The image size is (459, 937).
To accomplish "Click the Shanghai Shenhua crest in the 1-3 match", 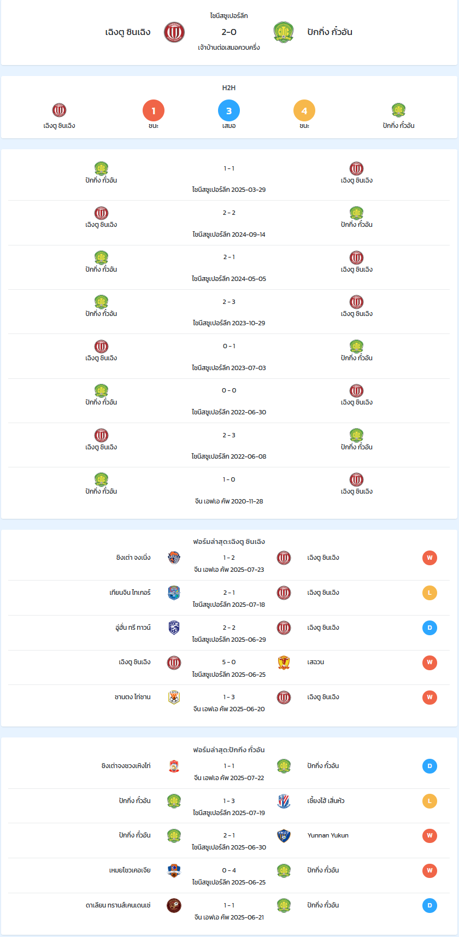I will (284, 801).
